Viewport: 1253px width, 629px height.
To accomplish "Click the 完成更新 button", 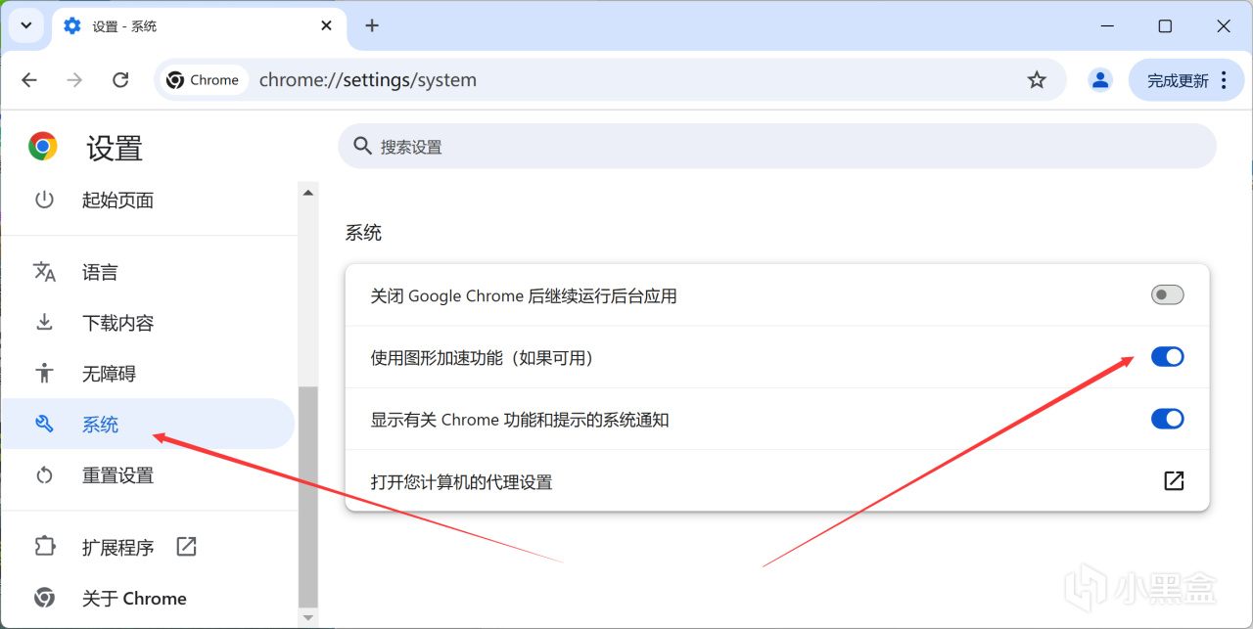I will click(1178, 80).
